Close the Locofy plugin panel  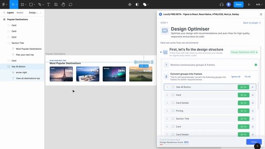pos(261,14)
